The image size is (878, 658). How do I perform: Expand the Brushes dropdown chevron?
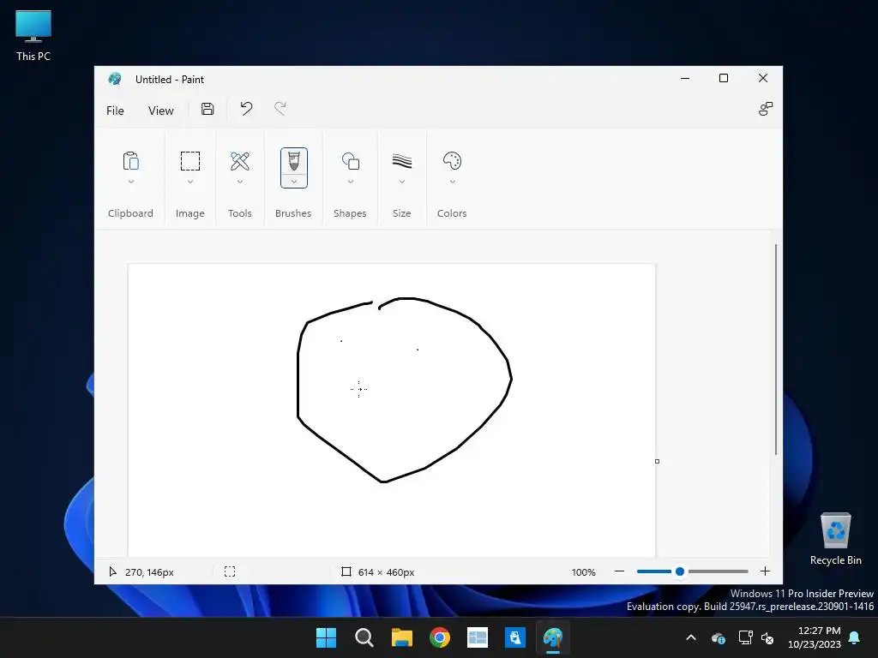tap(294, 182)
